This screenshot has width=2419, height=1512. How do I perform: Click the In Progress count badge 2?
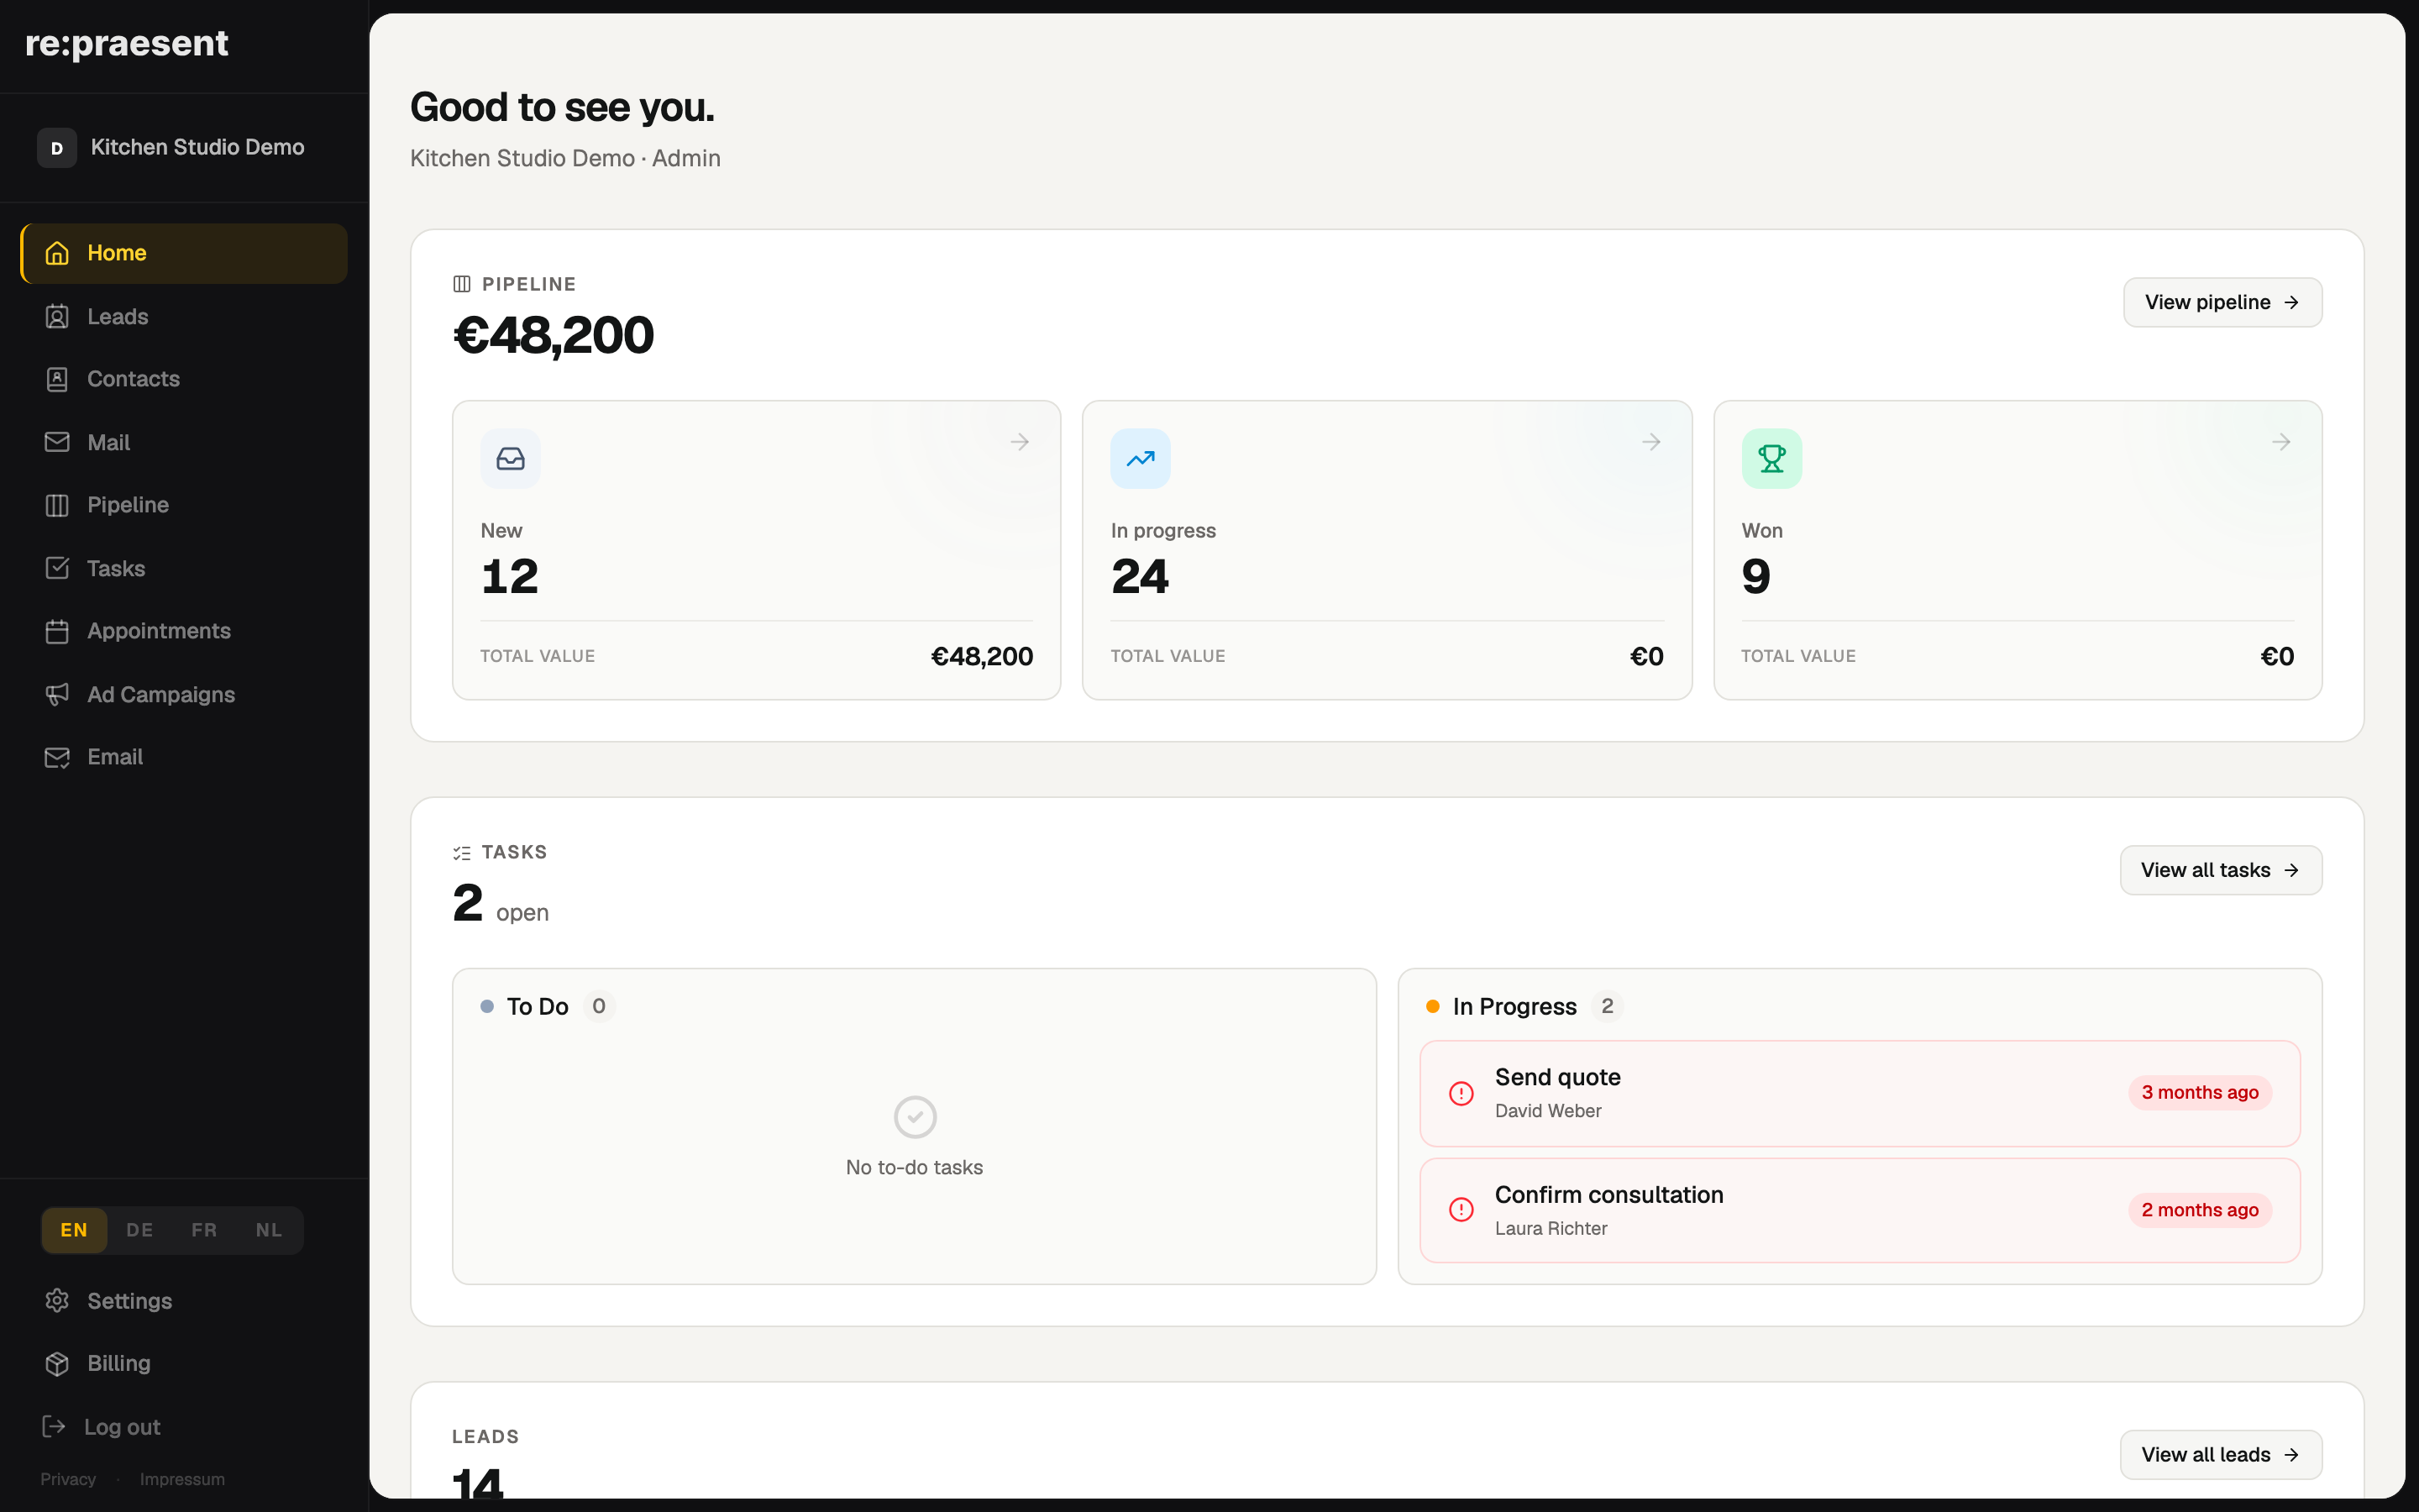pyautogui.click(x=1608, y=1006)
